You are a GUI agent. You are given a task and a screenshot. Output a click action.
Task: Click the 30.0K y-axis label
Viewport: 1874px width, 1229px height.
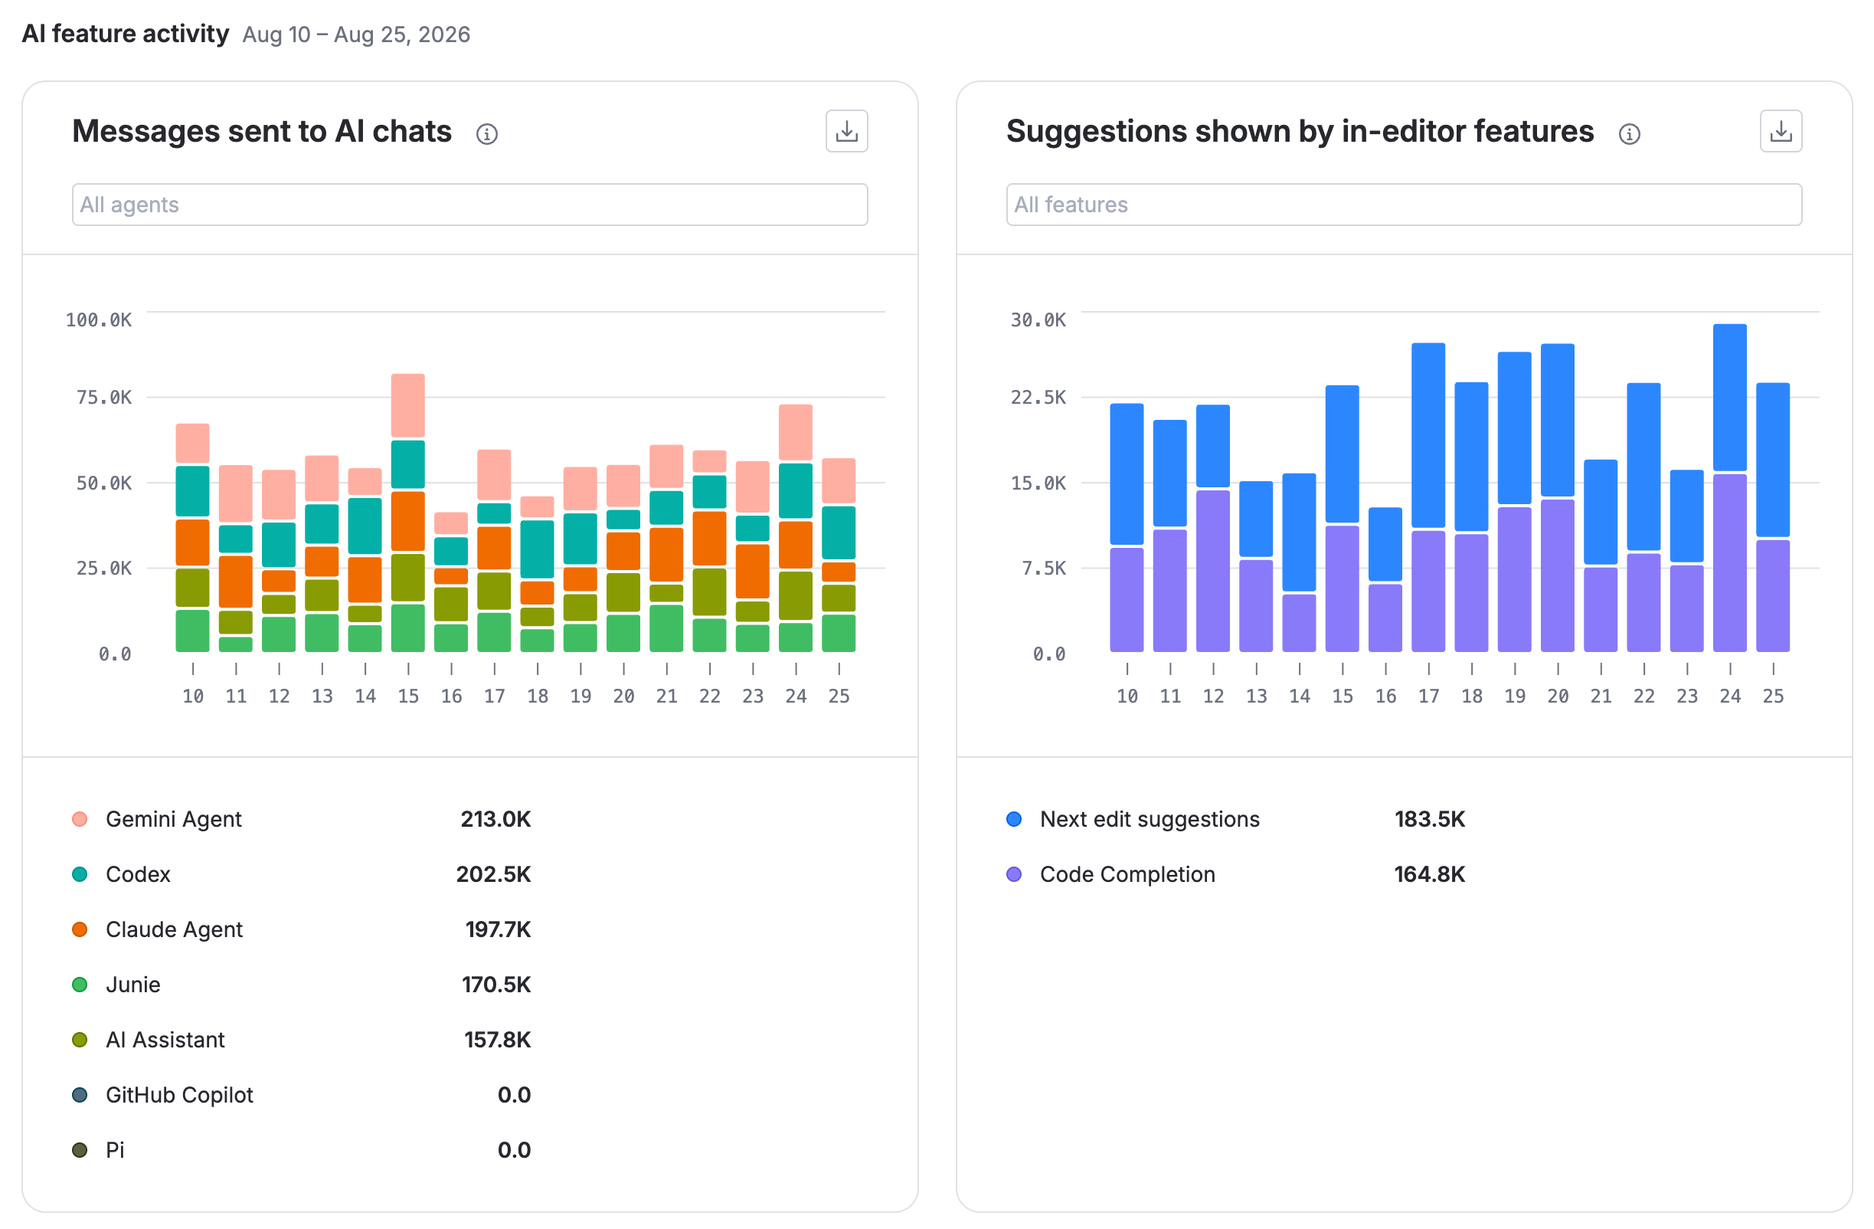[x=1038, y=320]
